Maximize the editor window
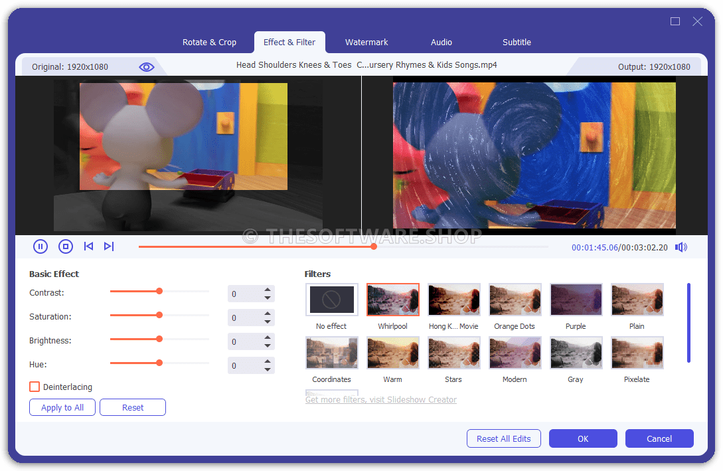 click(x=675, y=21)
